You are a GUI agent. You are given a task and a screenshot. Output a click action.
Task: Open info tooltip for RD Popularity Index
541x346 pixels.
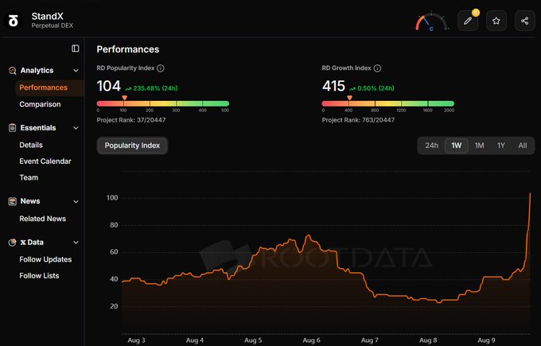tap(161, 68)
